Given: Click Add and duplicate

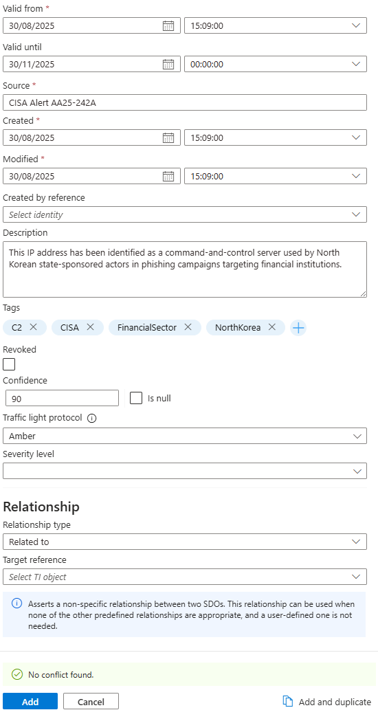Looking at the screenshot, I should (326, 702).
